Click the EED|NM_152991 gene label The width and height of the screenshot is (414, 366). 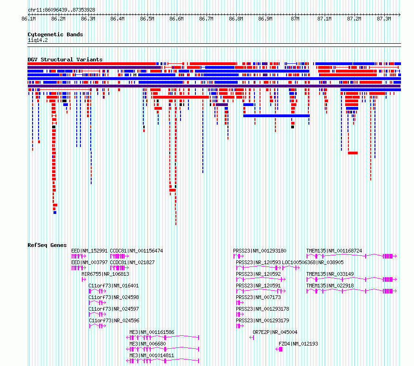tap(89, 251)
